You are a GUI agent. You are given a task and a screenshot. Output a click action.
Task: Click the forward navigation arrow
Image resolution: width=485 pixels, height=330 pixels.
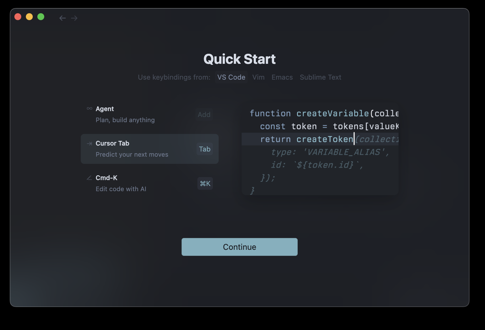[74, 18]
